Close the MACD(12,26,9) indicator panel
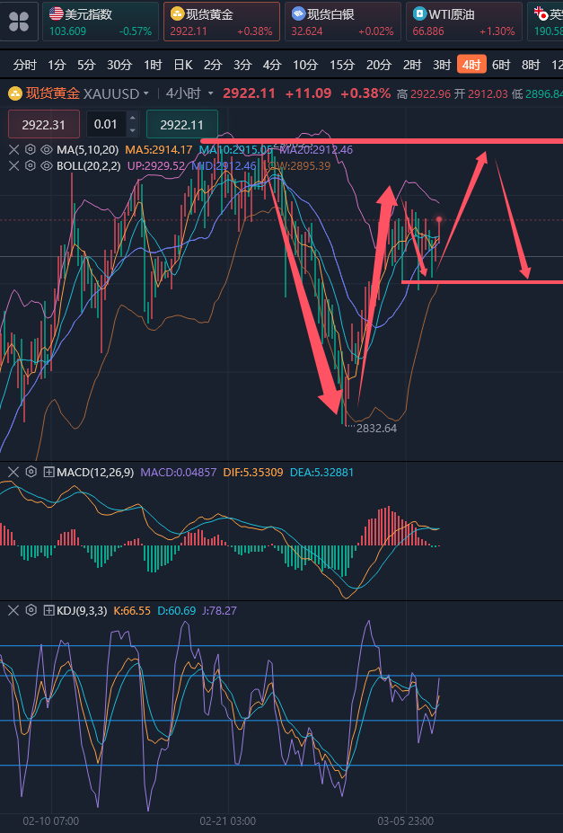Screen dimensions: 563x833 pos(13,472)
